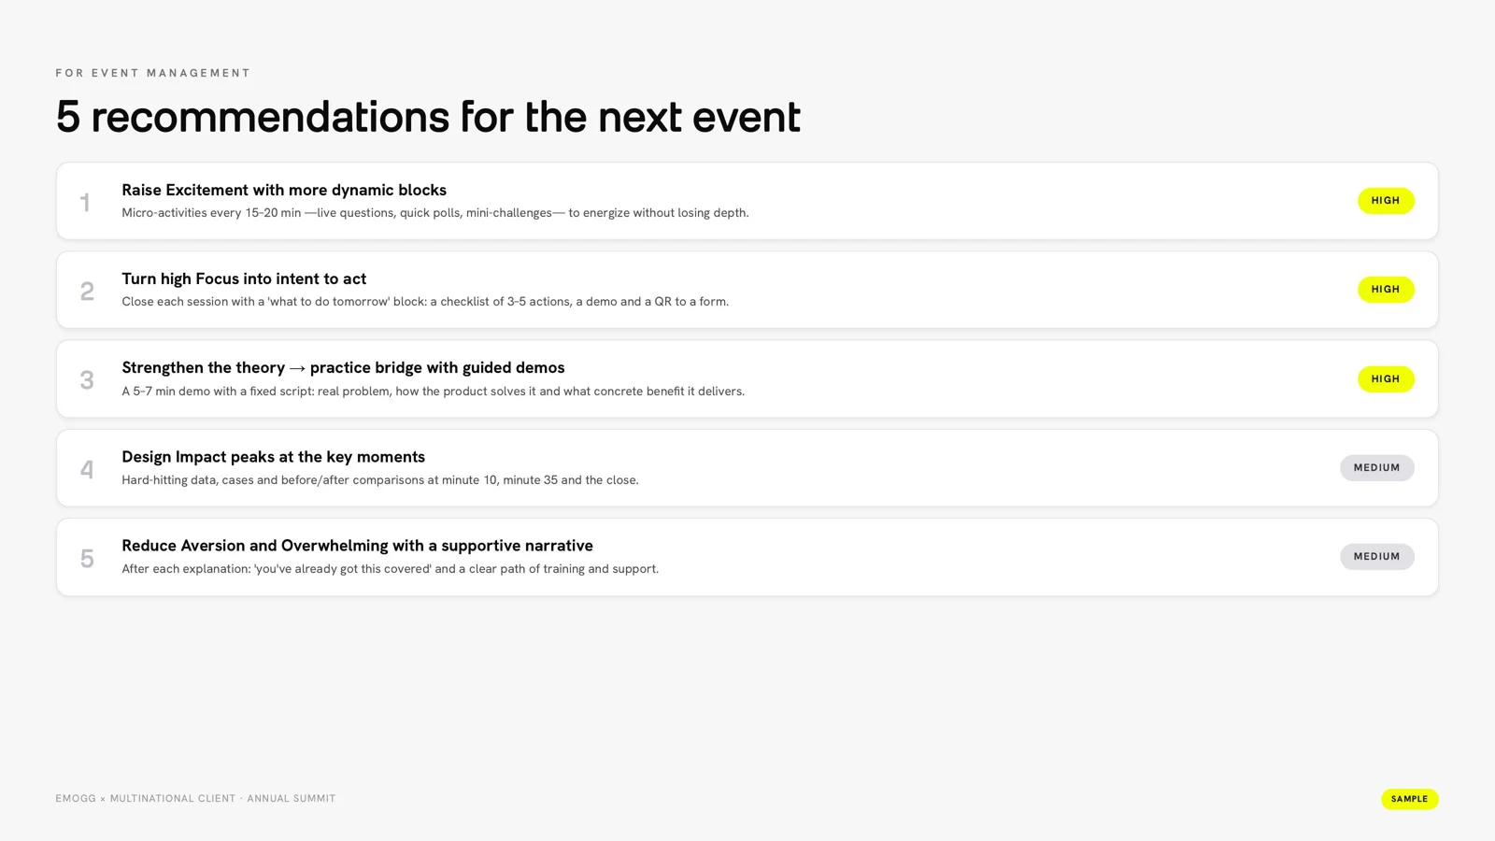The height and width of the screenshot is (841, 1495).
Task: Click the MEDIUM badge on recommendation 5
Action: (1376, 557)
